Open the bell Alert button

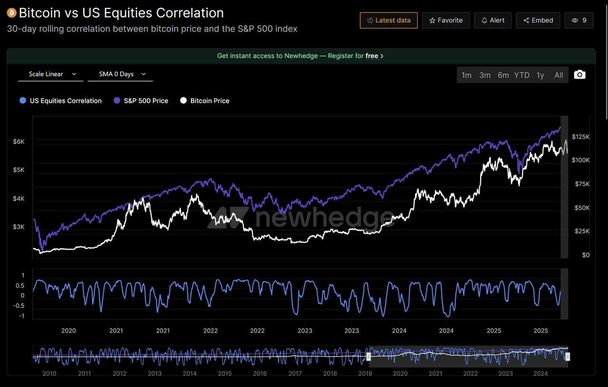click(493, 20)
